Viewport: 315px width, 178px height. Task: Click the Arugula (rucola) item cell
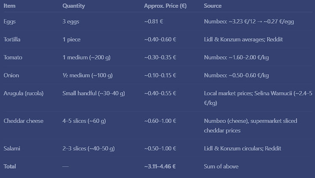click(x=23, y=93)
